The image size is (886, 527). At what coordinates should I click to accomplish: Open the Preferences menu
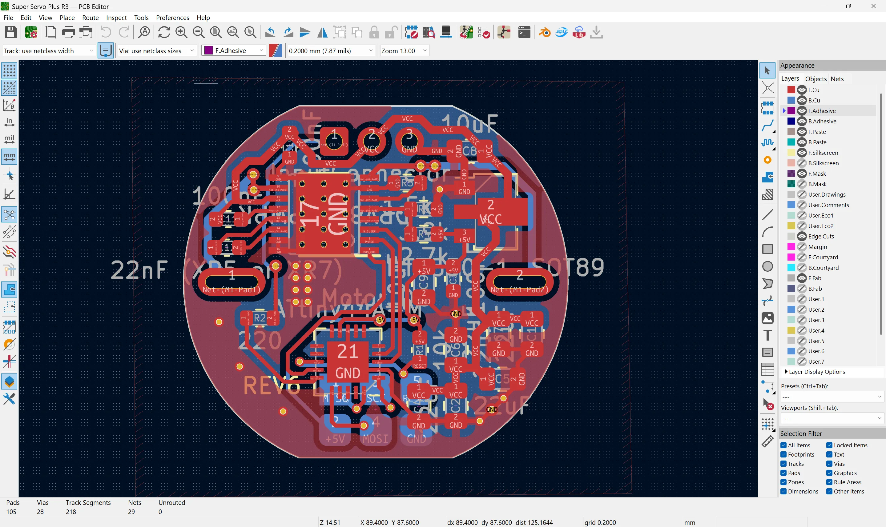(172, 18)
